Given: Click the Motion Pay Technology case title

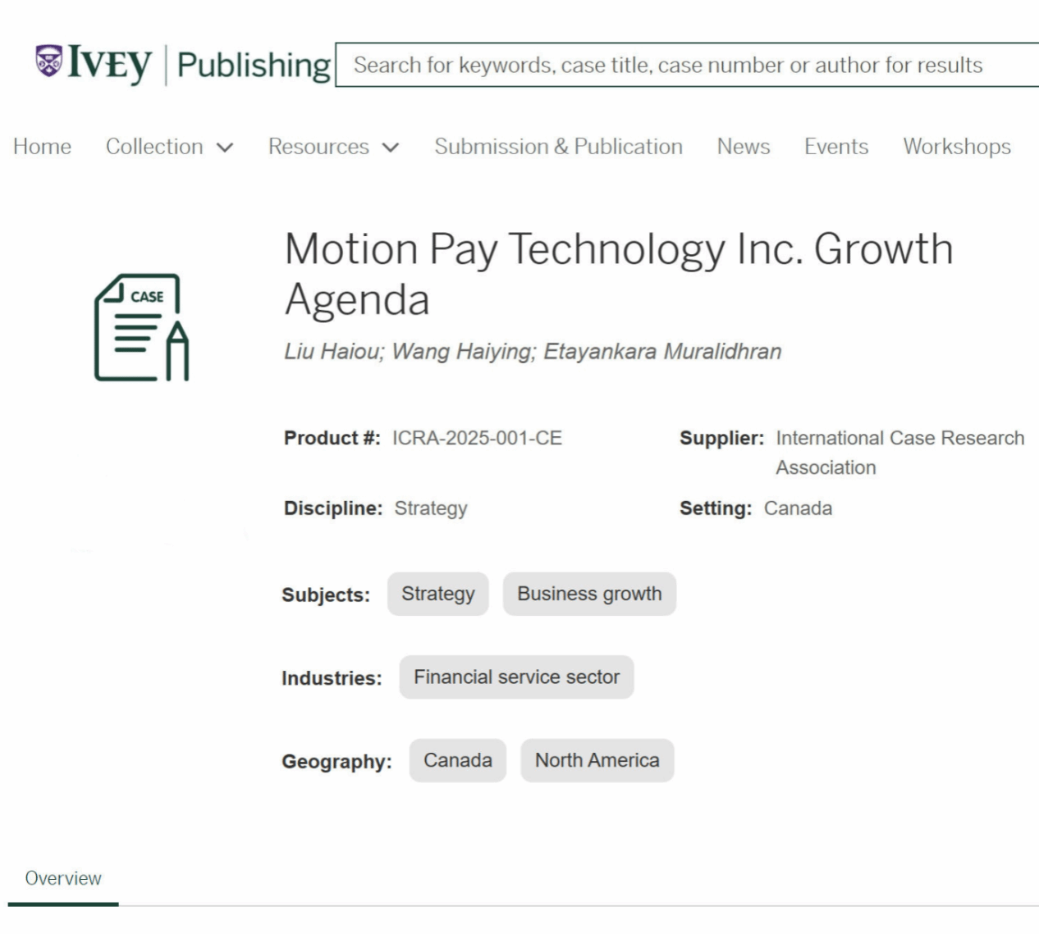Looking at the screenshot, I should [x=618, y=273].
